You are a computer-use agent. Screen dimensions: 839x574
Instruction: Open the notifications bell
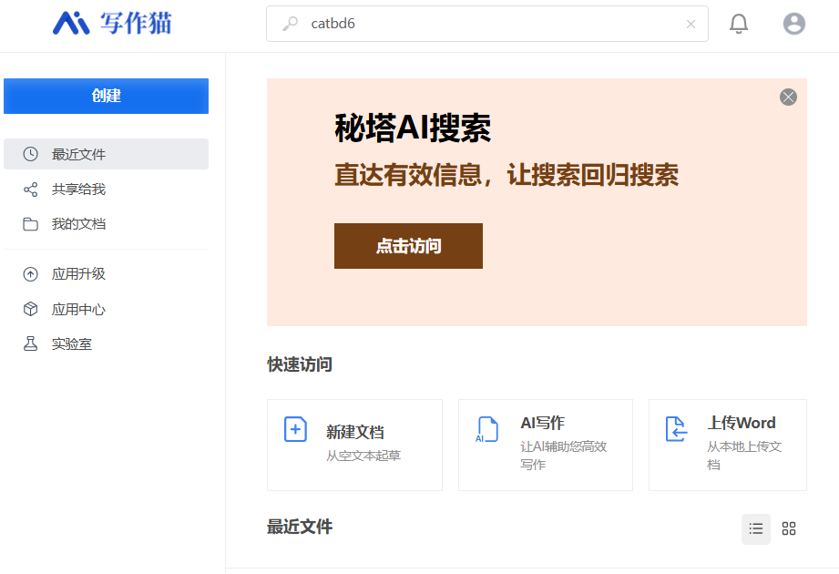(x=739, y=24)
